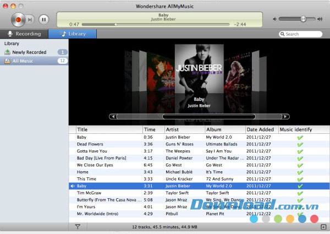The image size is (330, 234).
Task: Click the playback progress bar
Action: [x=156, y=24]
